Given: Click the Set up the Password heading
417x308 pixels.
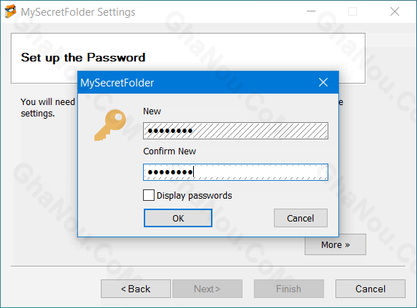Looking at the screenshot, I should [x=83, y=58].
